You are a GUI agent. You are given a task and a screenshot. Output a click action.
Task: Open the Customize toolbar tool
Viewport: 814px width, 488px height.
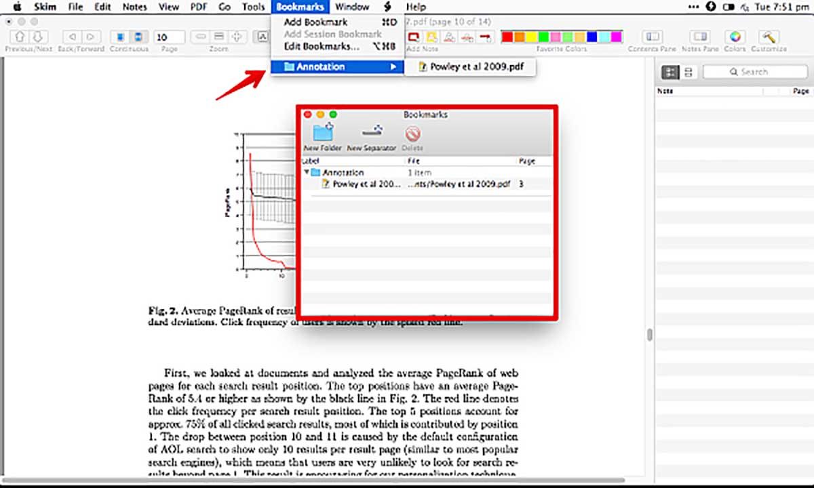[769, 37]
